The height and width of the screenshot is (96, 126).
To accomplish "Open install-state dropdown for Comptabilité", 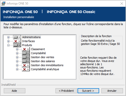I will click(x=26, y=53).
